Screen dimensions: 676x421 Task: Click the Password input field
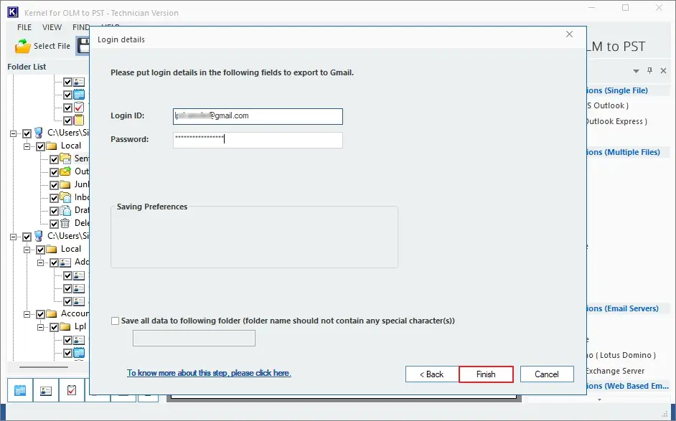[x=258, y=140]
